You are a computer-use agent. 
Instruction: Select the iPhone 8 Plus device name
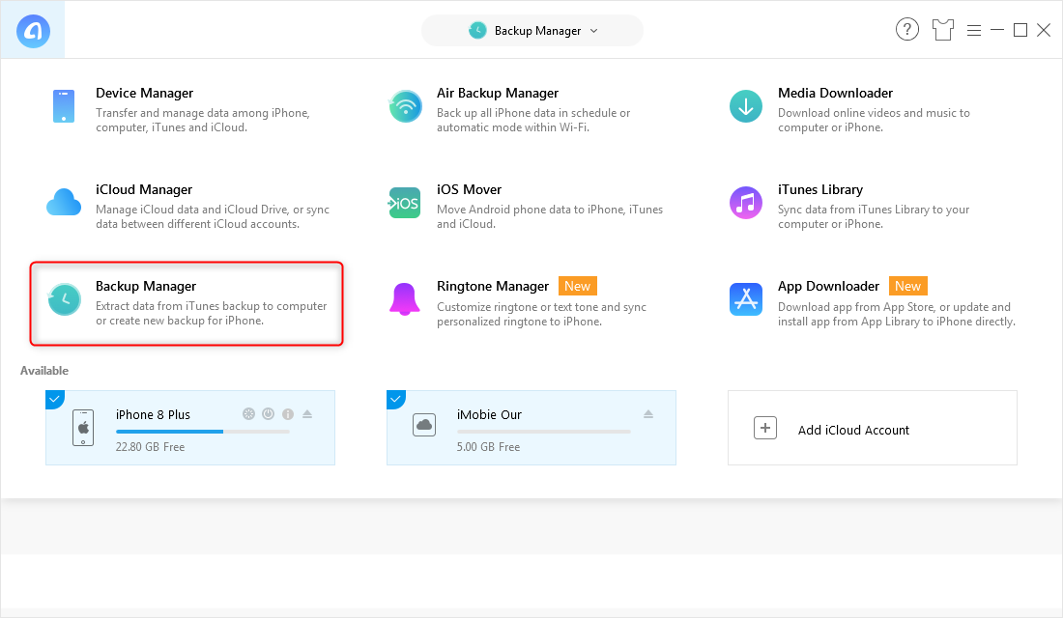tap(154, 414)
